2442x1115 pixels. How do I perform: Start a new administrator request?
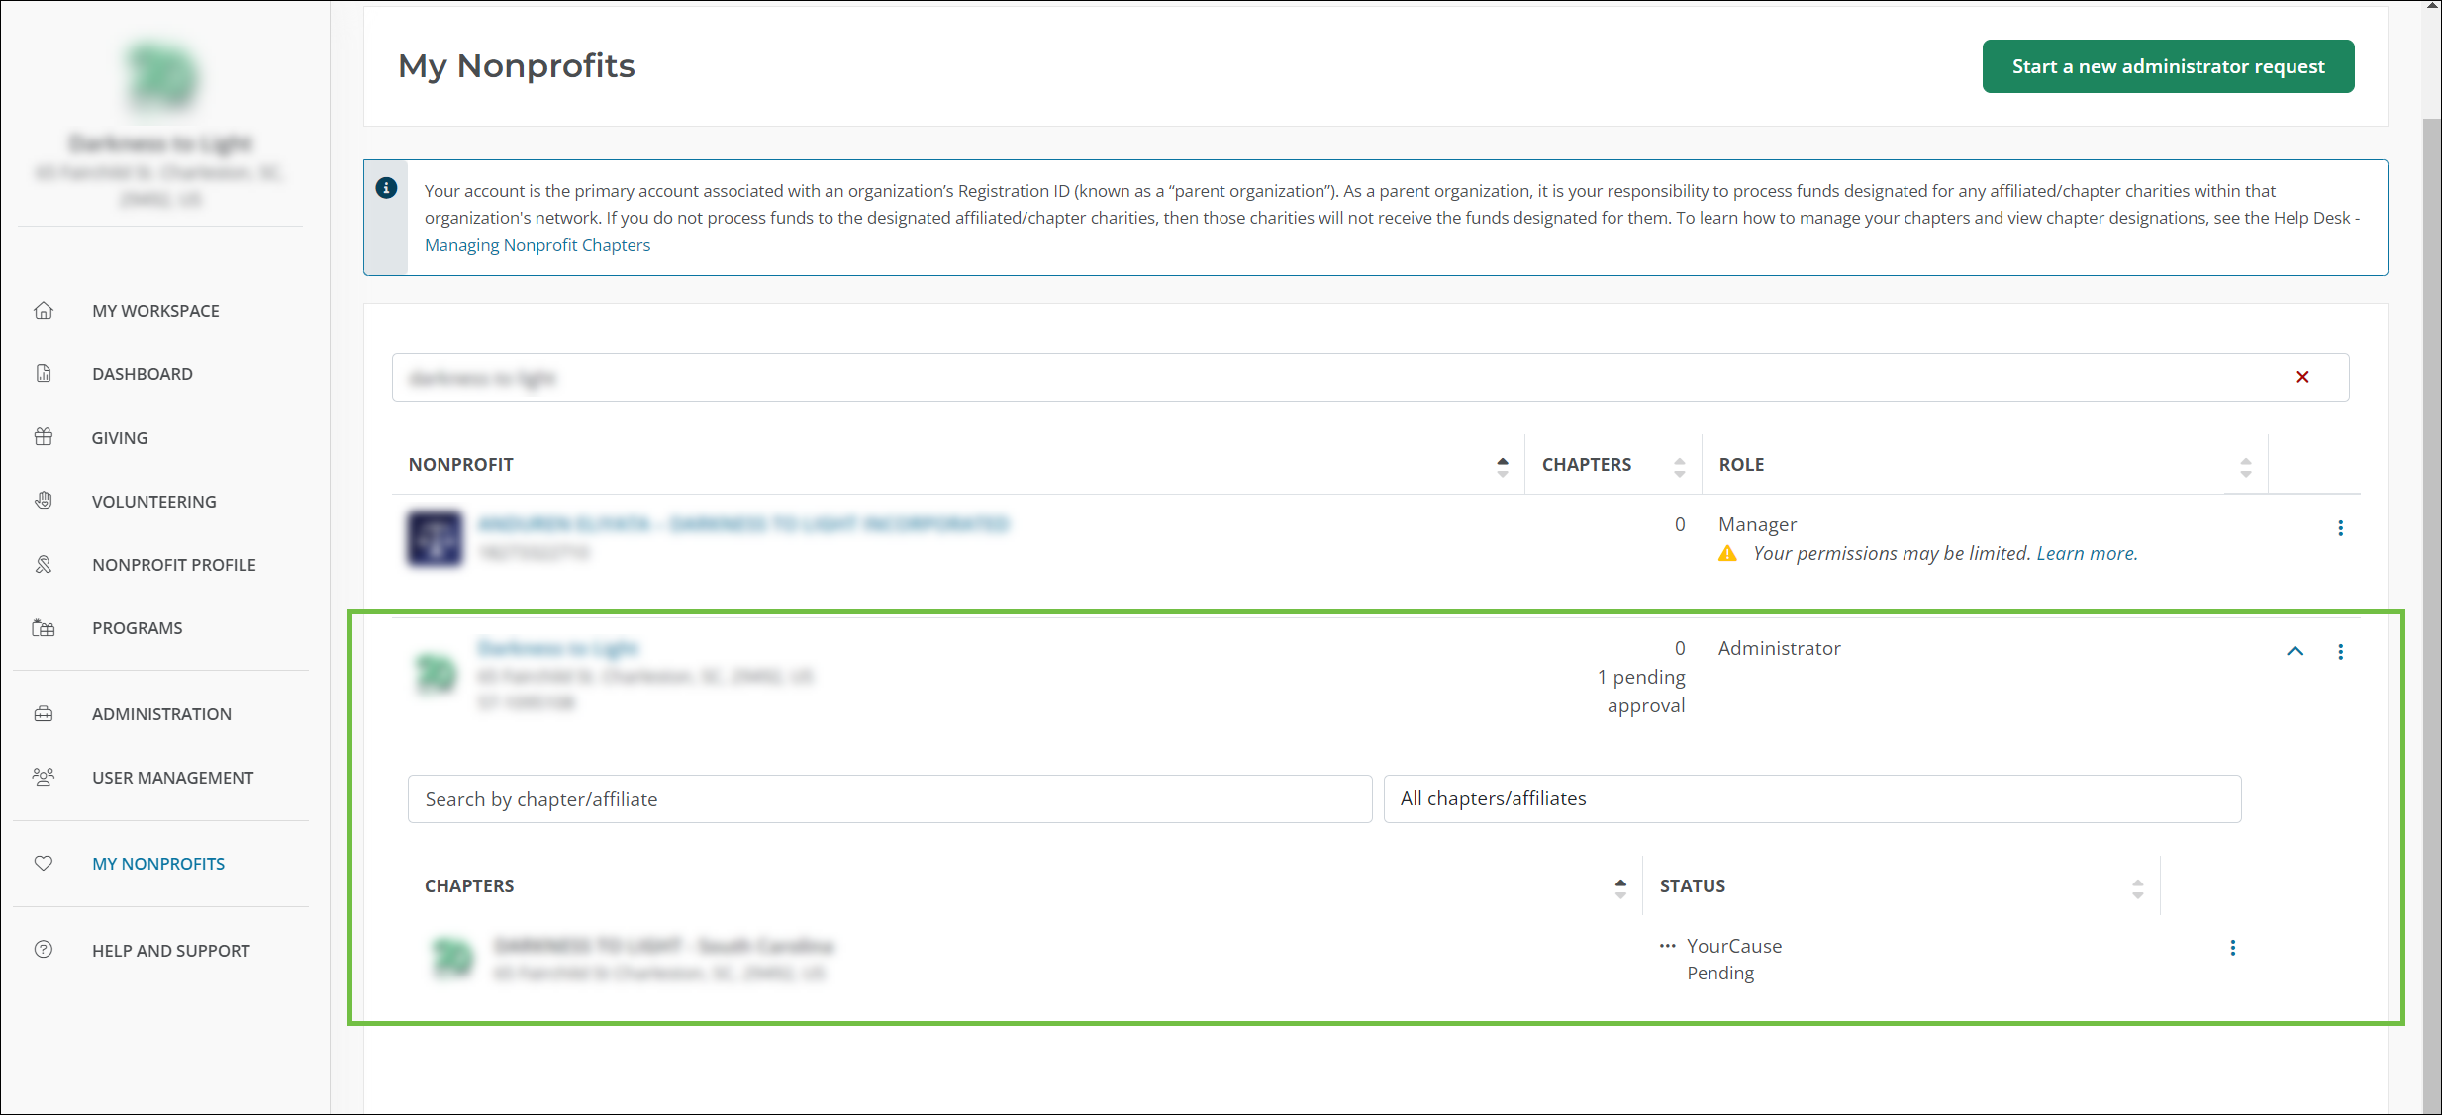(x=2168, y=66)
